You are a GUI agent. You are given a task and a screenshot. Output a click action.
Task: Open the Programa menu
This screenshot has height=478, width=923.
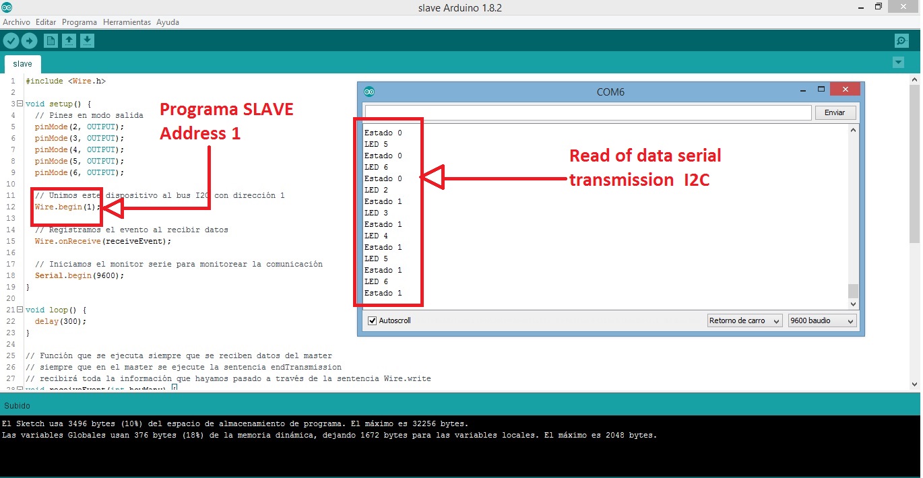pos(79,22)
